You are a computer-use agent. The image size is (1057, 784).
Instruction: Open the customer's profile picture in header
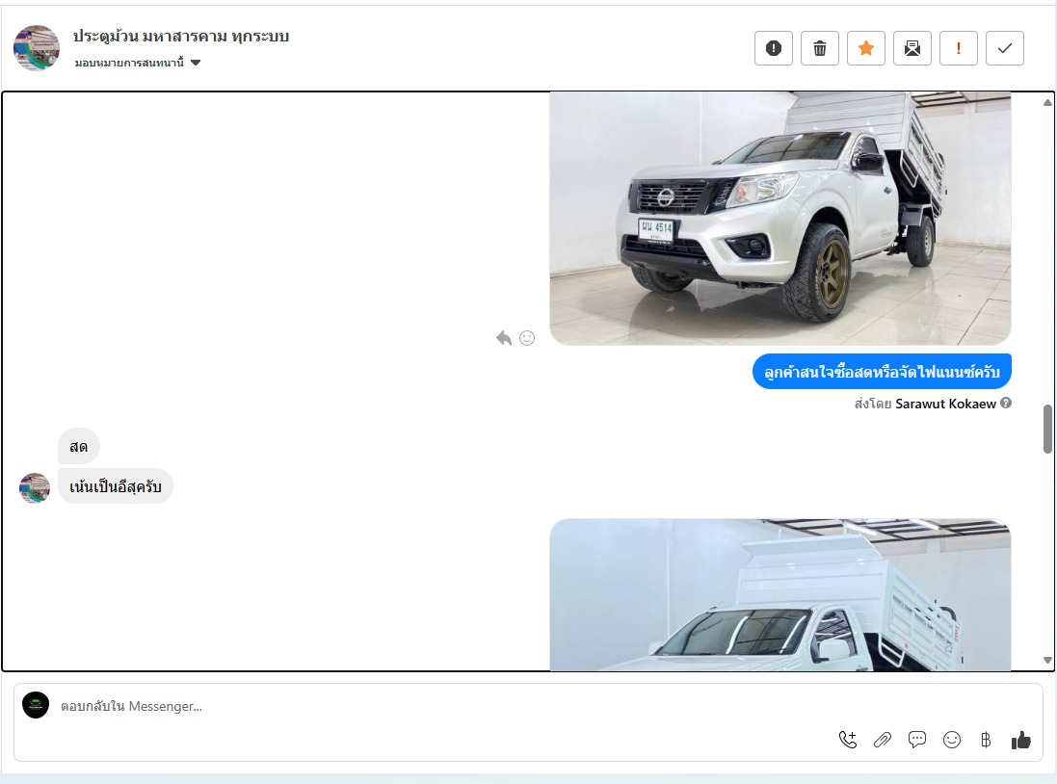[37, 48]
